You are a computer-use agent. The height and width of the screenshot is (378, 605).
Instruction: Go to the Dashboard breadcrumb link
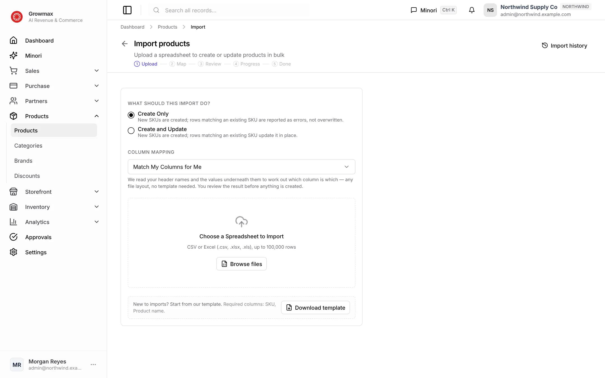132,27
